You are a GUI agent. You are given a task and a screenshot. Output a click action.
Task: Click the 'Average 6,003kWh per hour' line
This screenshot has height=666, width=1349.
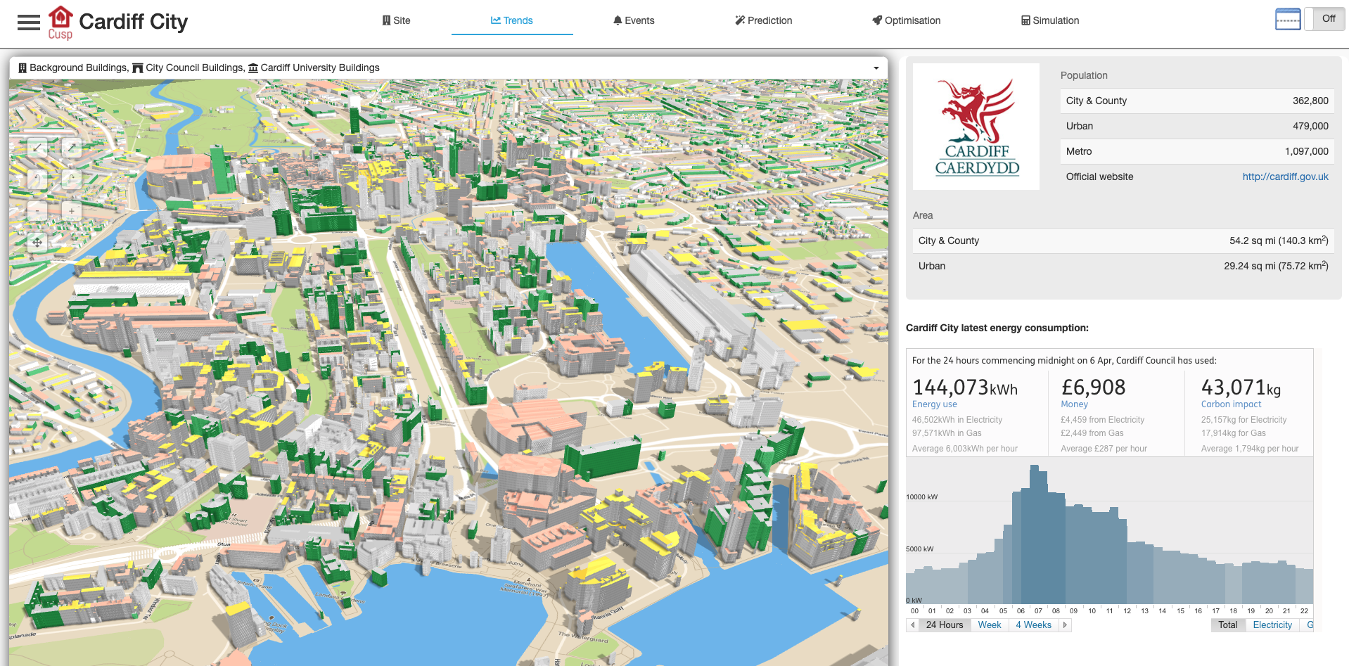965,449
